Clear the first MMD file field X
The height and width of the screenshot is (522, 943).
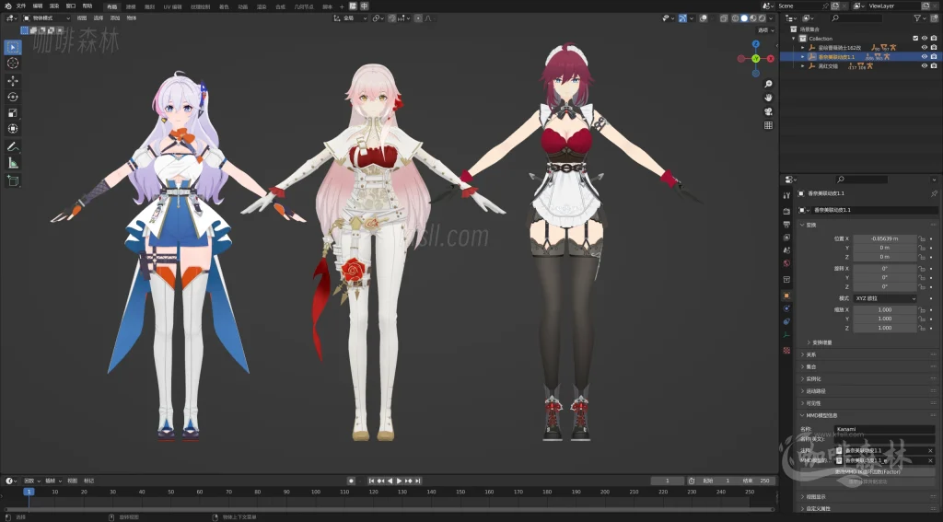coord(930,450)
